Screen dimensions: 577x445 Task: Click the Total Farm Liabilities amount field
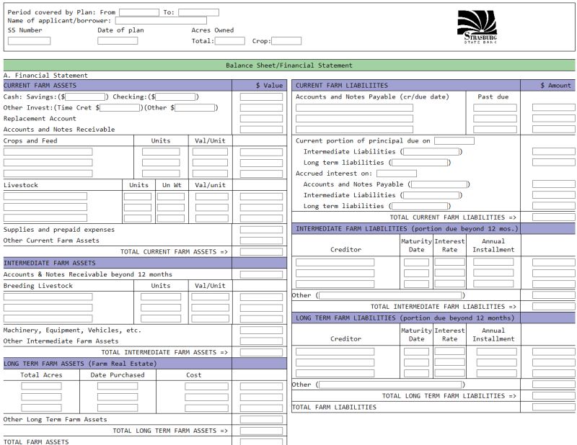(553, 407)
